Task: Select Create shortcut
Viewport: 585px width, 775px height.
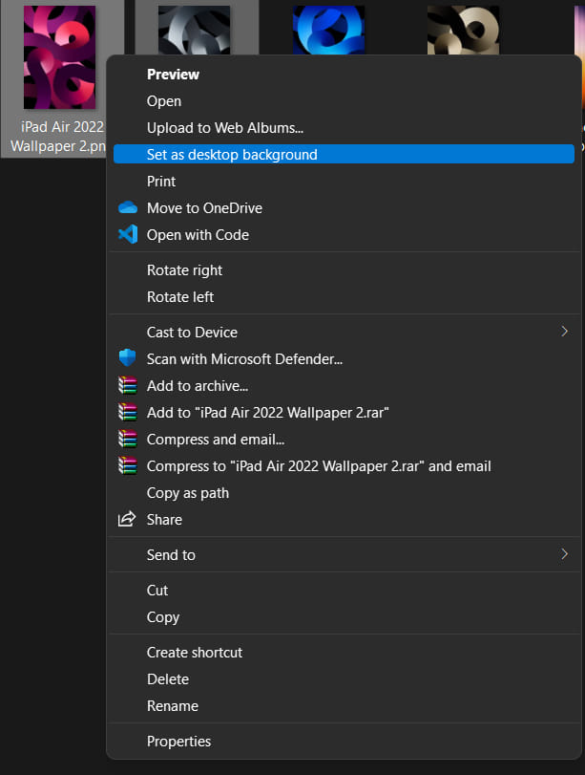Action: [x=344, y=653]
